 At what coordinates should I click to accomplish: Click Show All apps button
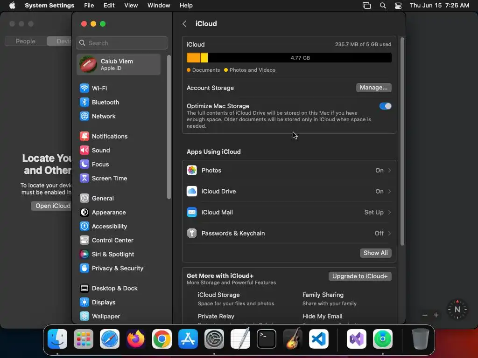click(376, 253)
